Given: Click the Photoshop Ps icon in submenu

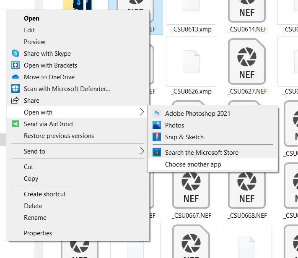Looking at the screenshot, I should tap(157, 113).
